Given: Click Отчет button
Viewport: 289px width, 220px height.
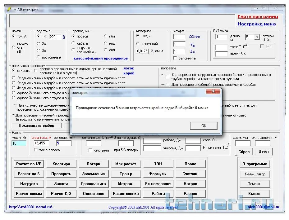Looking at the screenshot, I should tap(264, 152).
